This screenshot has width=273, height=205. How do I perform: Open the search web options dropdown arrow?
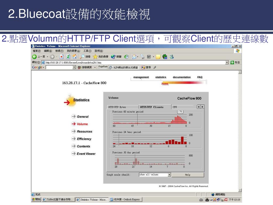click(x=95, y=68)
